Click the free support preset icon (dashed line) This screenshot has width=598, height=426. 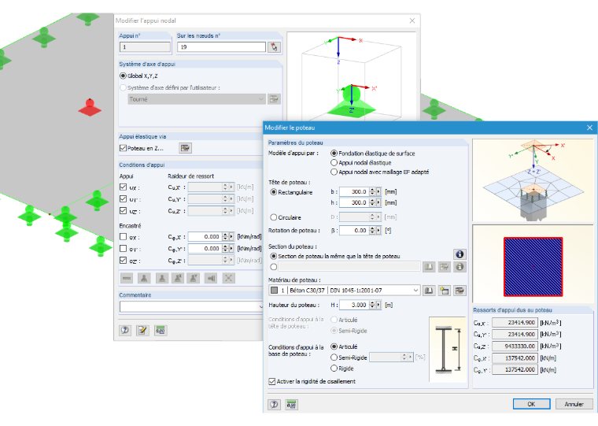pyautogui.click(x=127, y=278)
